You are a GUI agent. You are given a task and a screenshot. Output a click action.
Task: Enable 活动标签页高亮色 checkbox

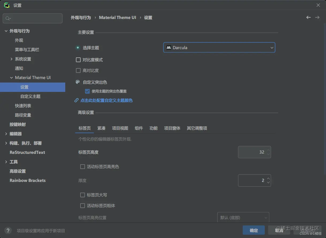83,167
